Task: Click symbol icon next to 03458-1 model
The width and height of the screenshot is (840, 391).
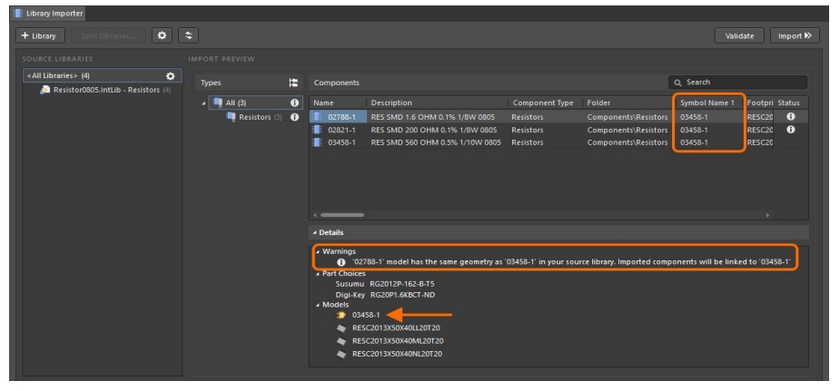Action: pos(341,315)
